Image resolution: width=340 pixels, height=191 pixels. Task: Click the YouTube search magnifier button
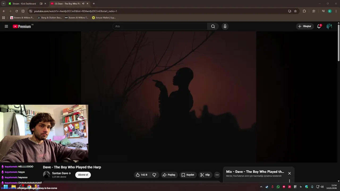pos(213,26)
